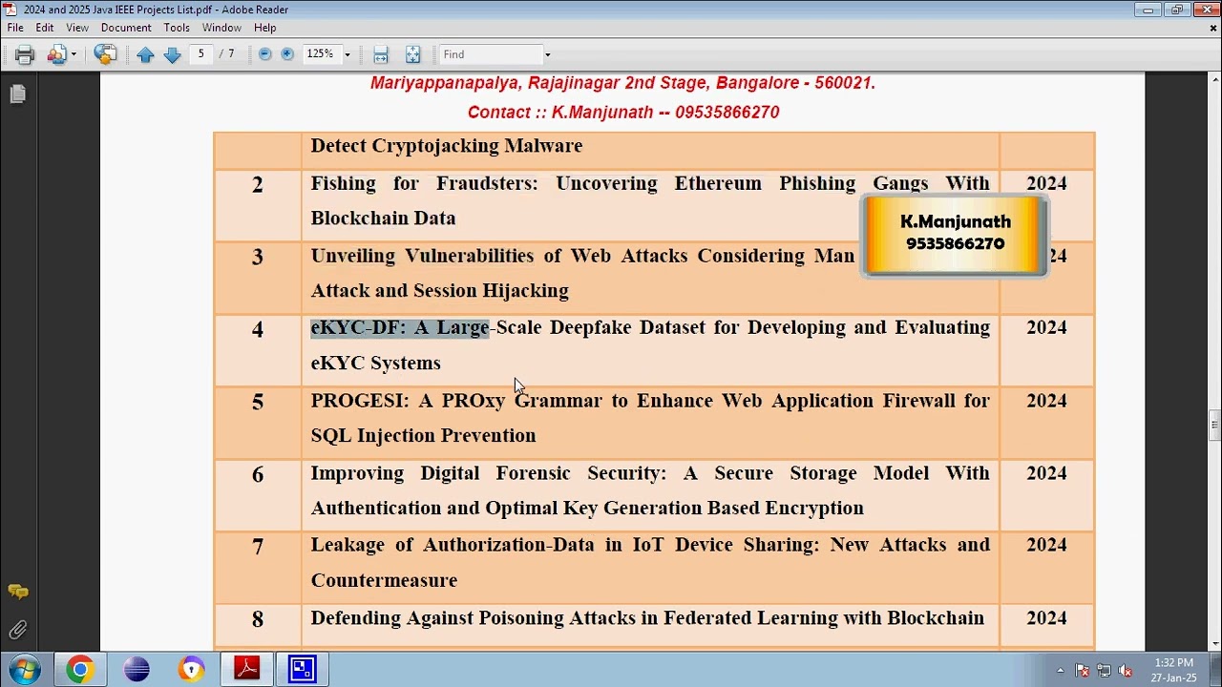Click the K.Manjunath 9535866270 yellow badge
Viewport: 1222px width, 687px height.
955,235
